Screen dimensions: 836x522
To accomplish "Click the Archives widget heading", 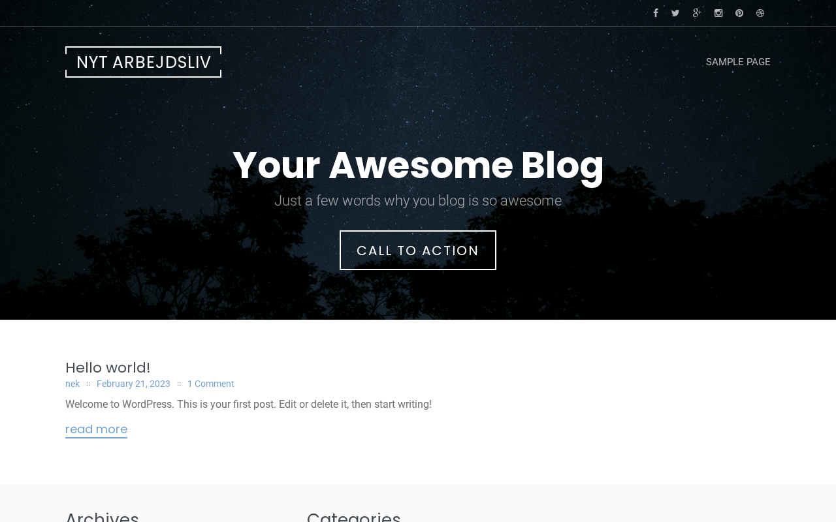I will [x=102, y=517].
